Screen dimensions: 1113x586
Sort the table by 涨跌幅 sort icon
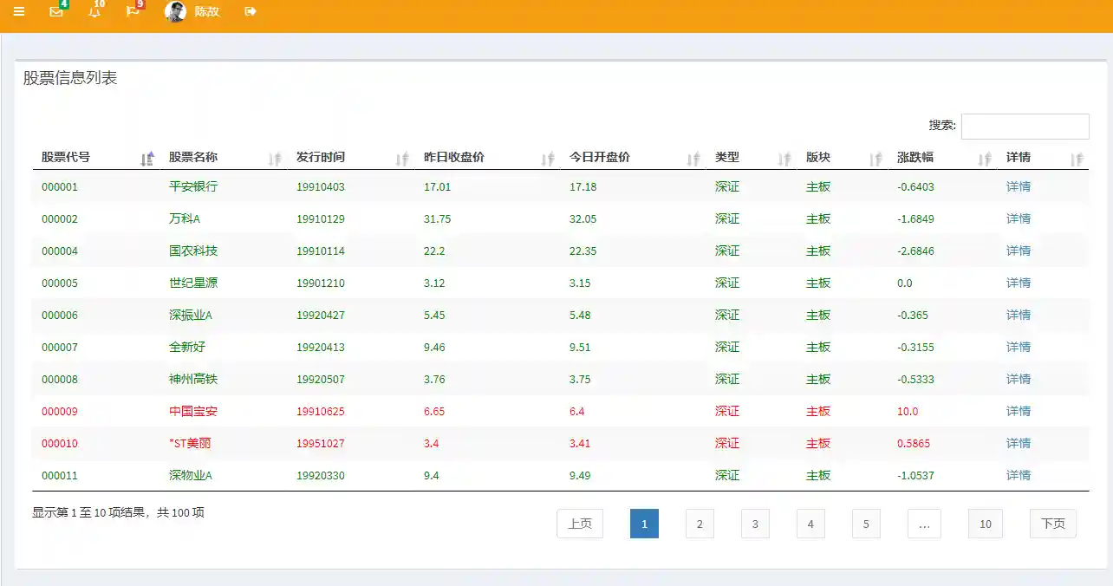(984, 159)
